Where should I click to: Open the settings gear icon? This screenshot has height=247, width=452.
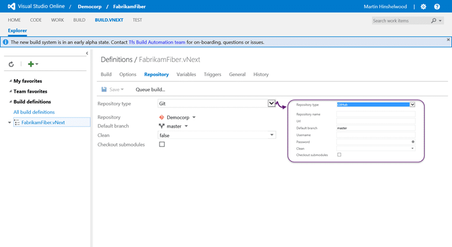pos(423,6)
